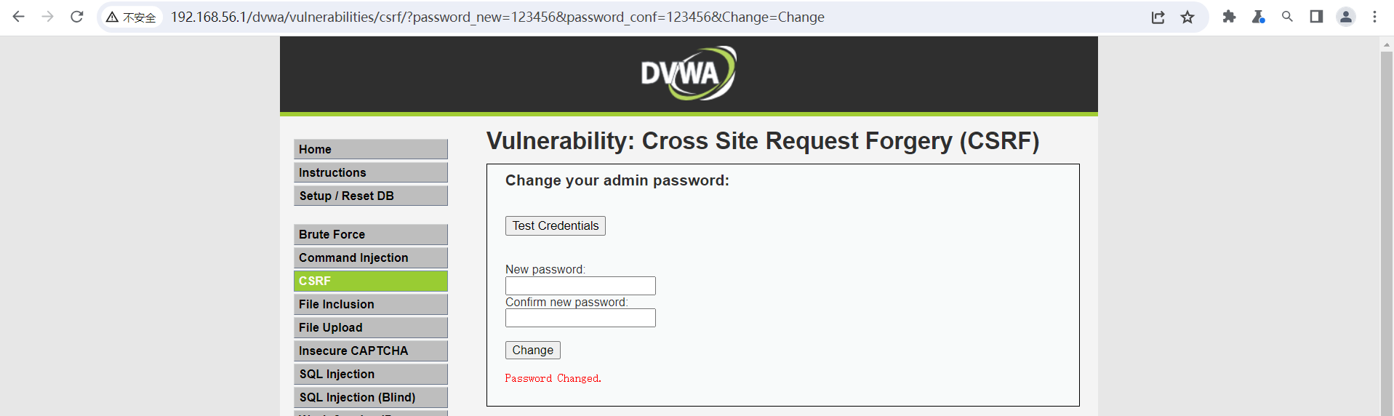Focus the New password field
The image size is (1394, 416).
[x=580, y=286]
